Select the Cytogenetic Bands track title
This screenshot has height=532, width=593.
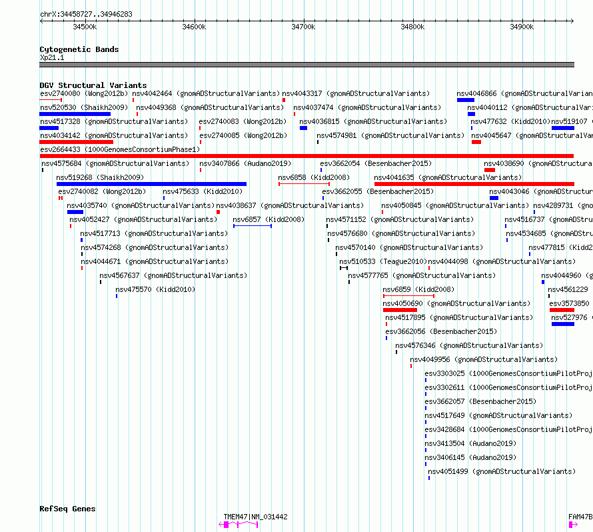coord(79,49)
